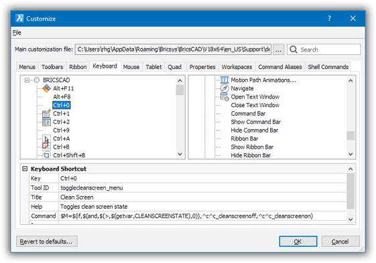Viewport: 376px width, 263px height.
Task: Switch to the Menus tab
Action: (27, 67)
